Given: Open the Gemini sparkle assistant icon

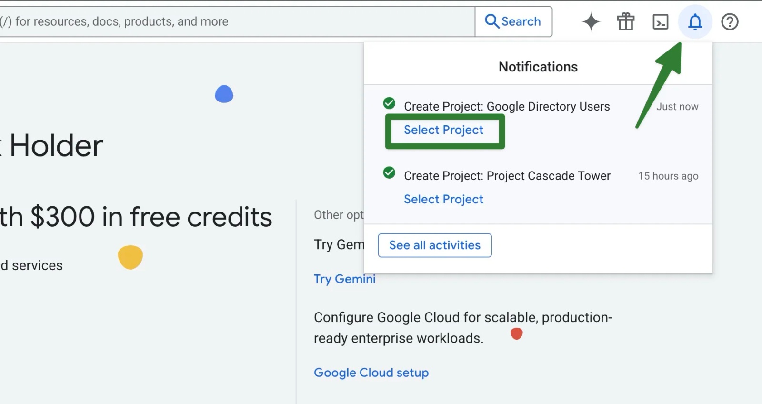Looking at the screenshot, I should click(591, 22).
